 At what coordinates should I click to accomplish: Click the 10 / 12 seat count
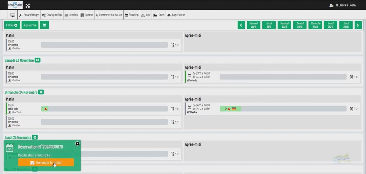pos(353,109)
